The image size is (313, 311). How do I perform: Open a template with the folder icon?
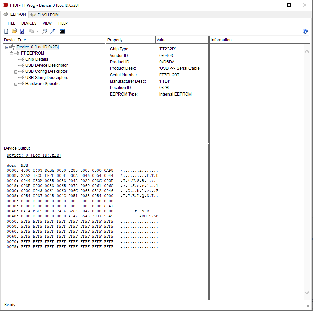click(x=14, y=31)
